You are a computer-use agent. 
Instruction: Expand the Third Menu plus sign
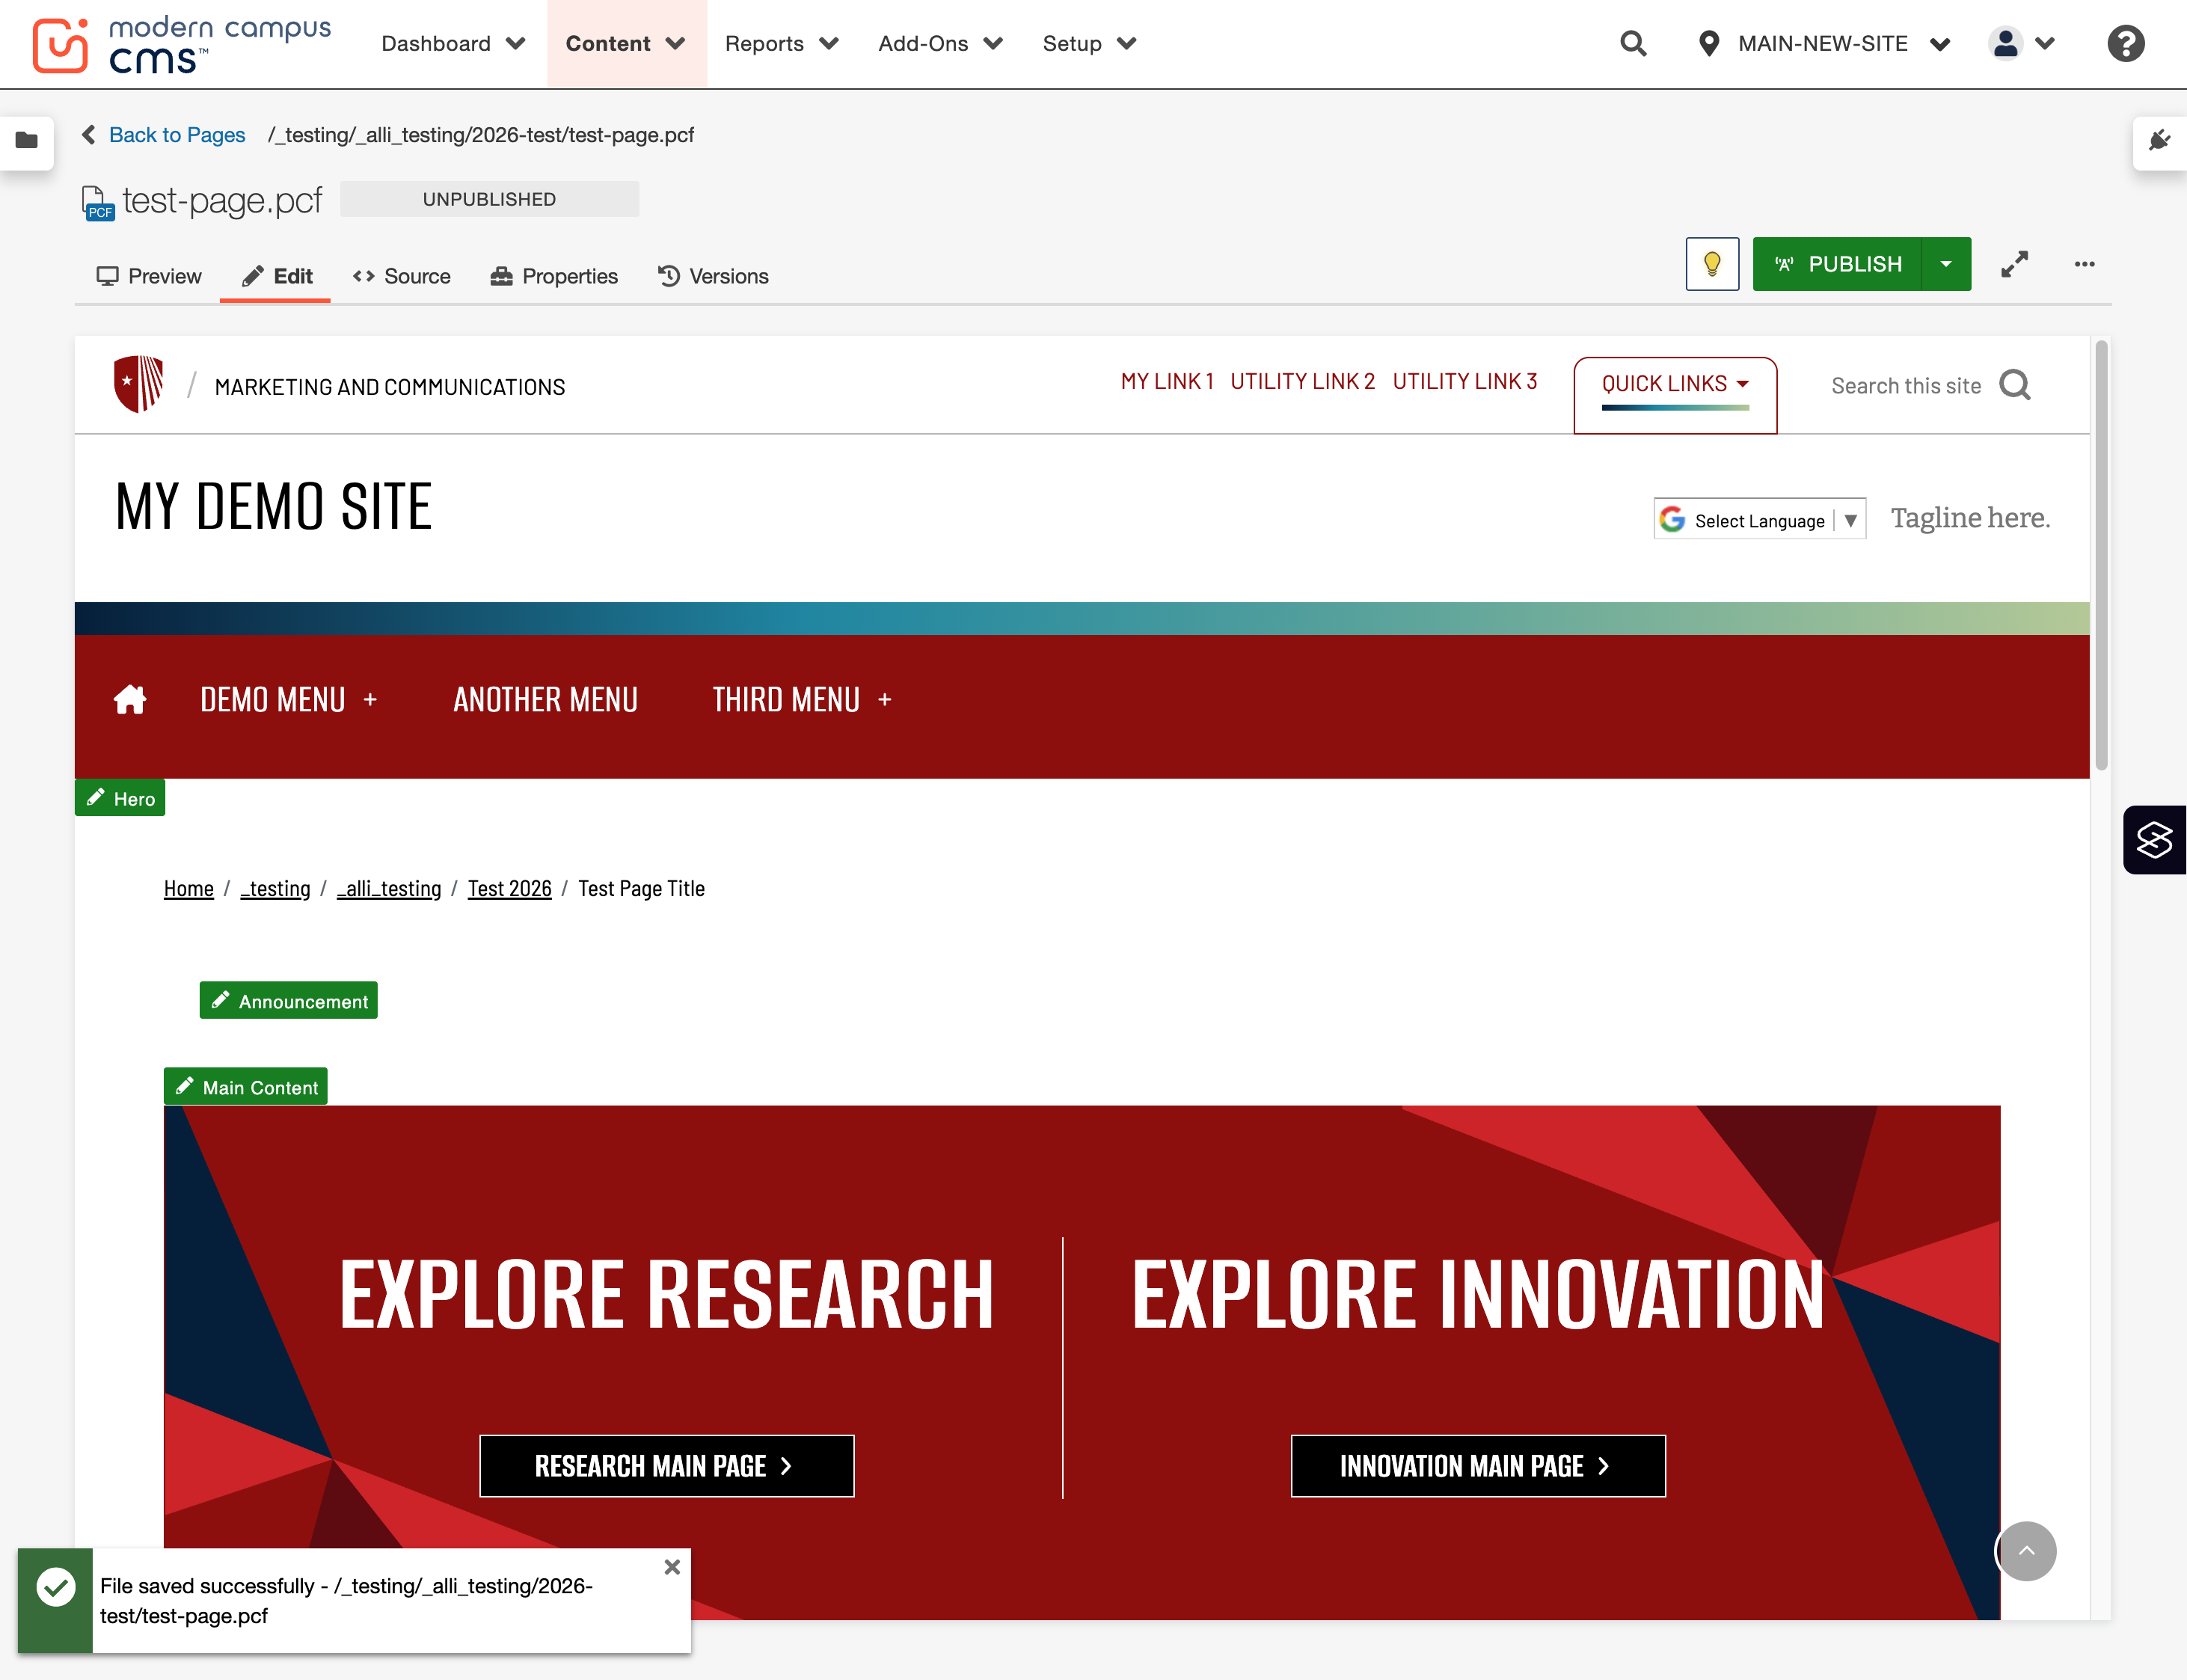884,700
